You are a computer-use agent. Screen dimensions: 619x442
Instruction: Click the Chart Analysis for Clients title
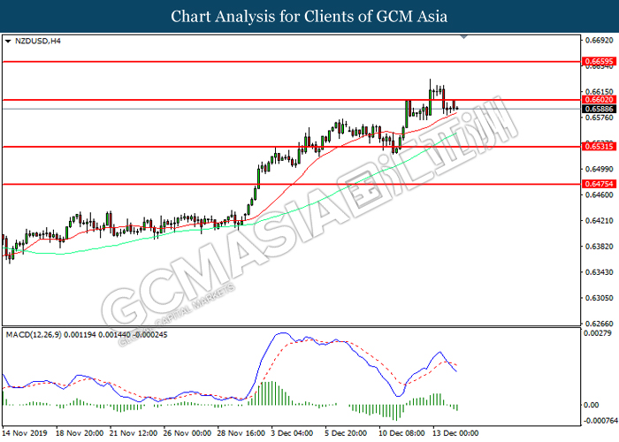(309, 16)
